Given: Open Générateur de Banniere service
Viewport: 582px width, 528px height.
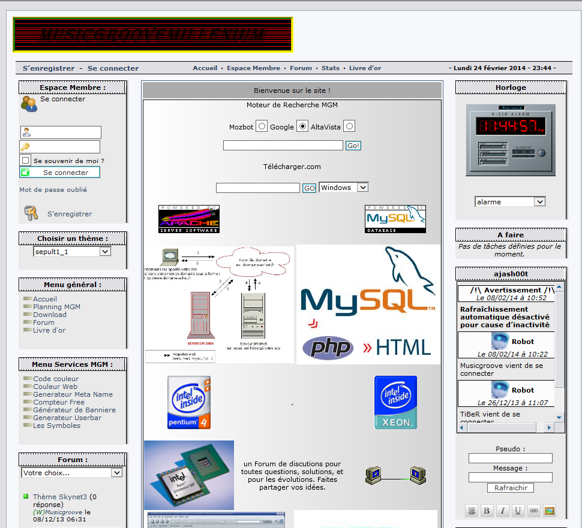Looking at the screenshot, I should point(74,410).
